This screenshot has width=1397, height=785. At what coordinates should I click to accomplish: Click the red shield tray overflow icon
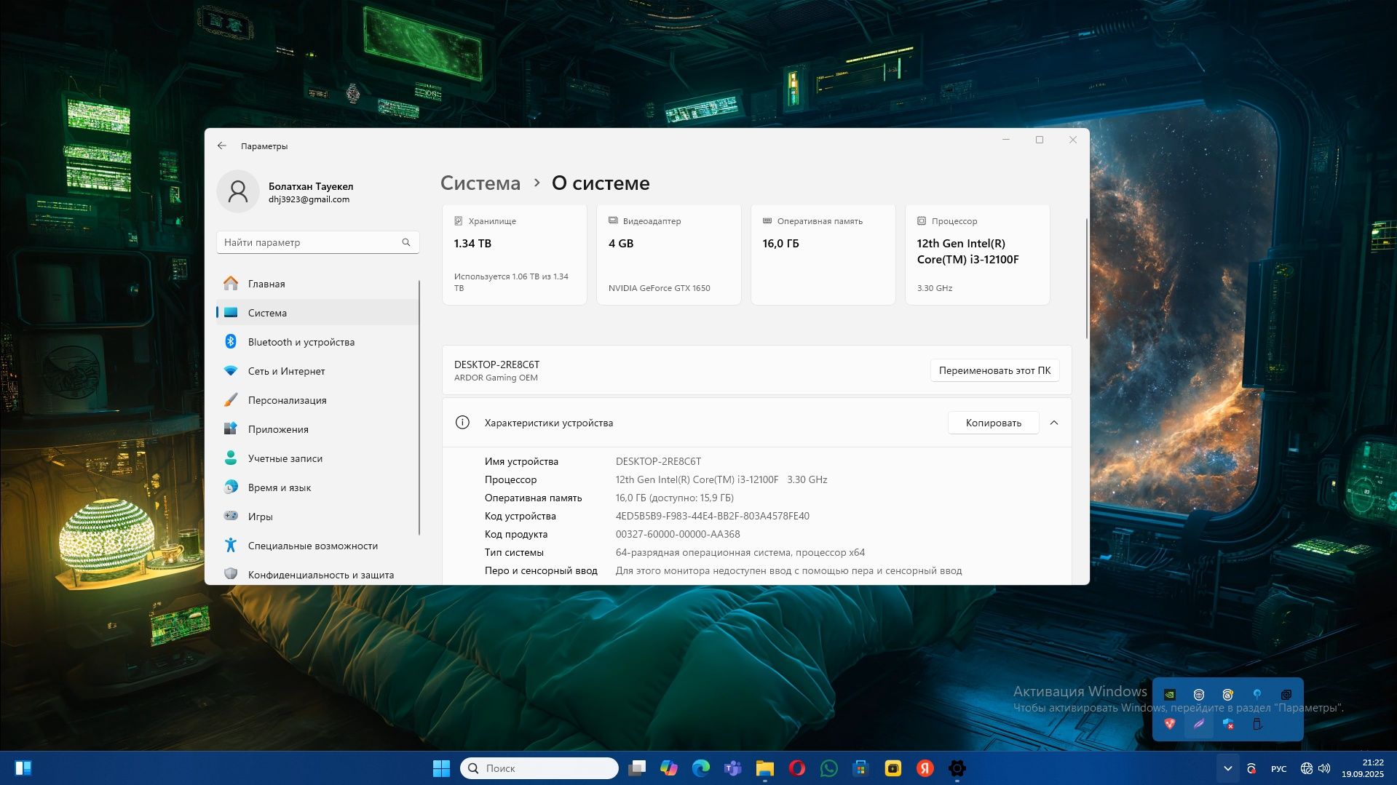tap(1170, 724)
